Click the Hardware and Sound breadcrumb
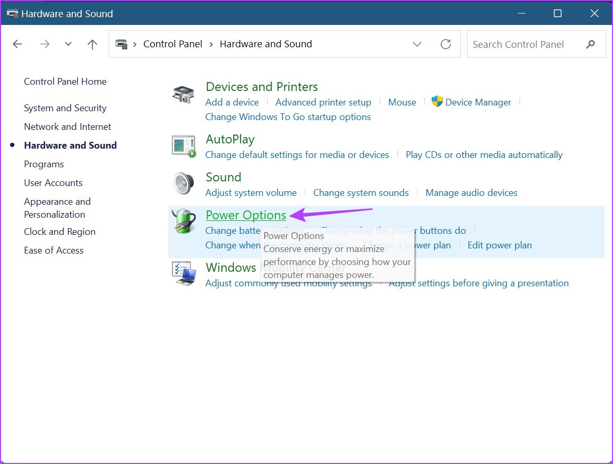Viewport: 613px width, 464px height. 266,44
